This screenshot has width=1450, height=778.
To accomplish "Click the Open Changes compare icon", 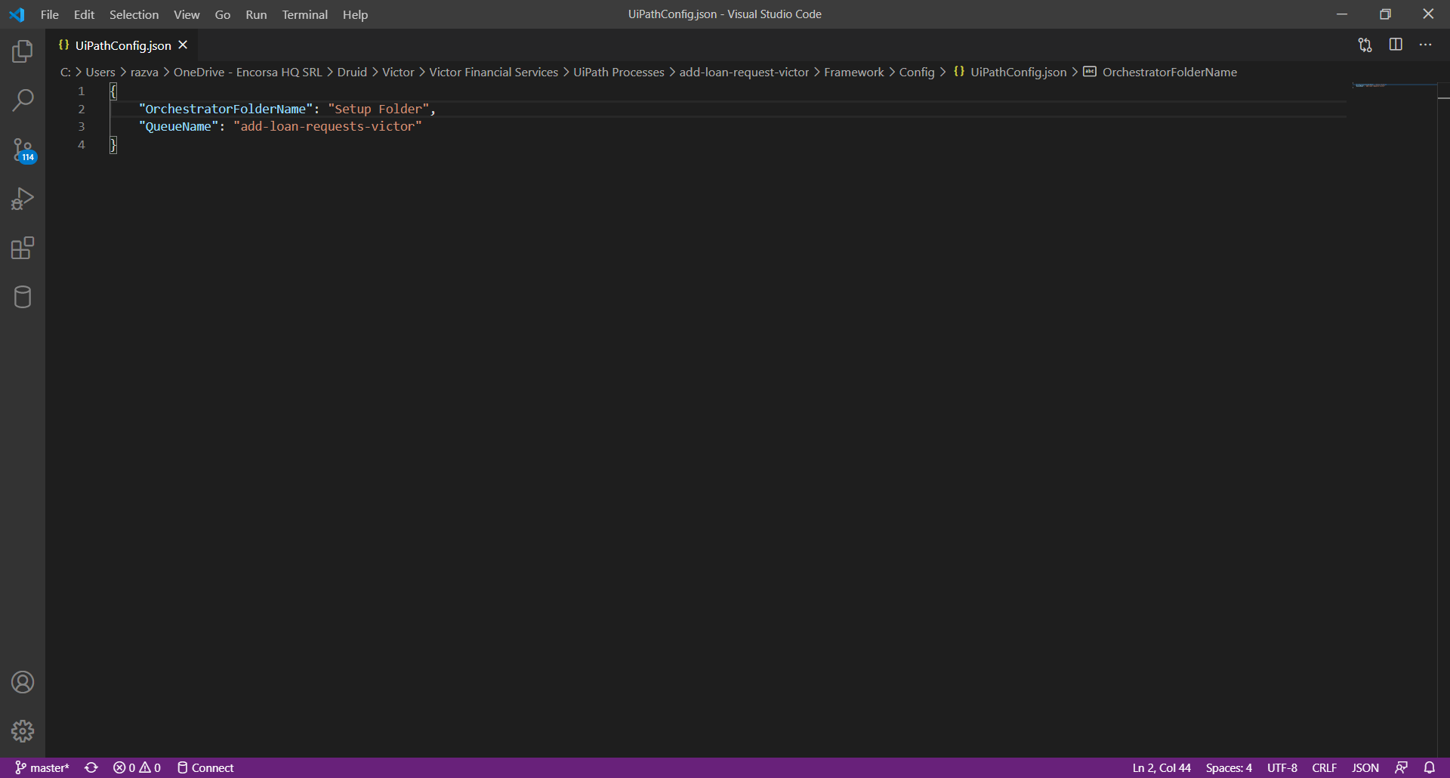I will pyautogui.click(x=1365, y=45).
